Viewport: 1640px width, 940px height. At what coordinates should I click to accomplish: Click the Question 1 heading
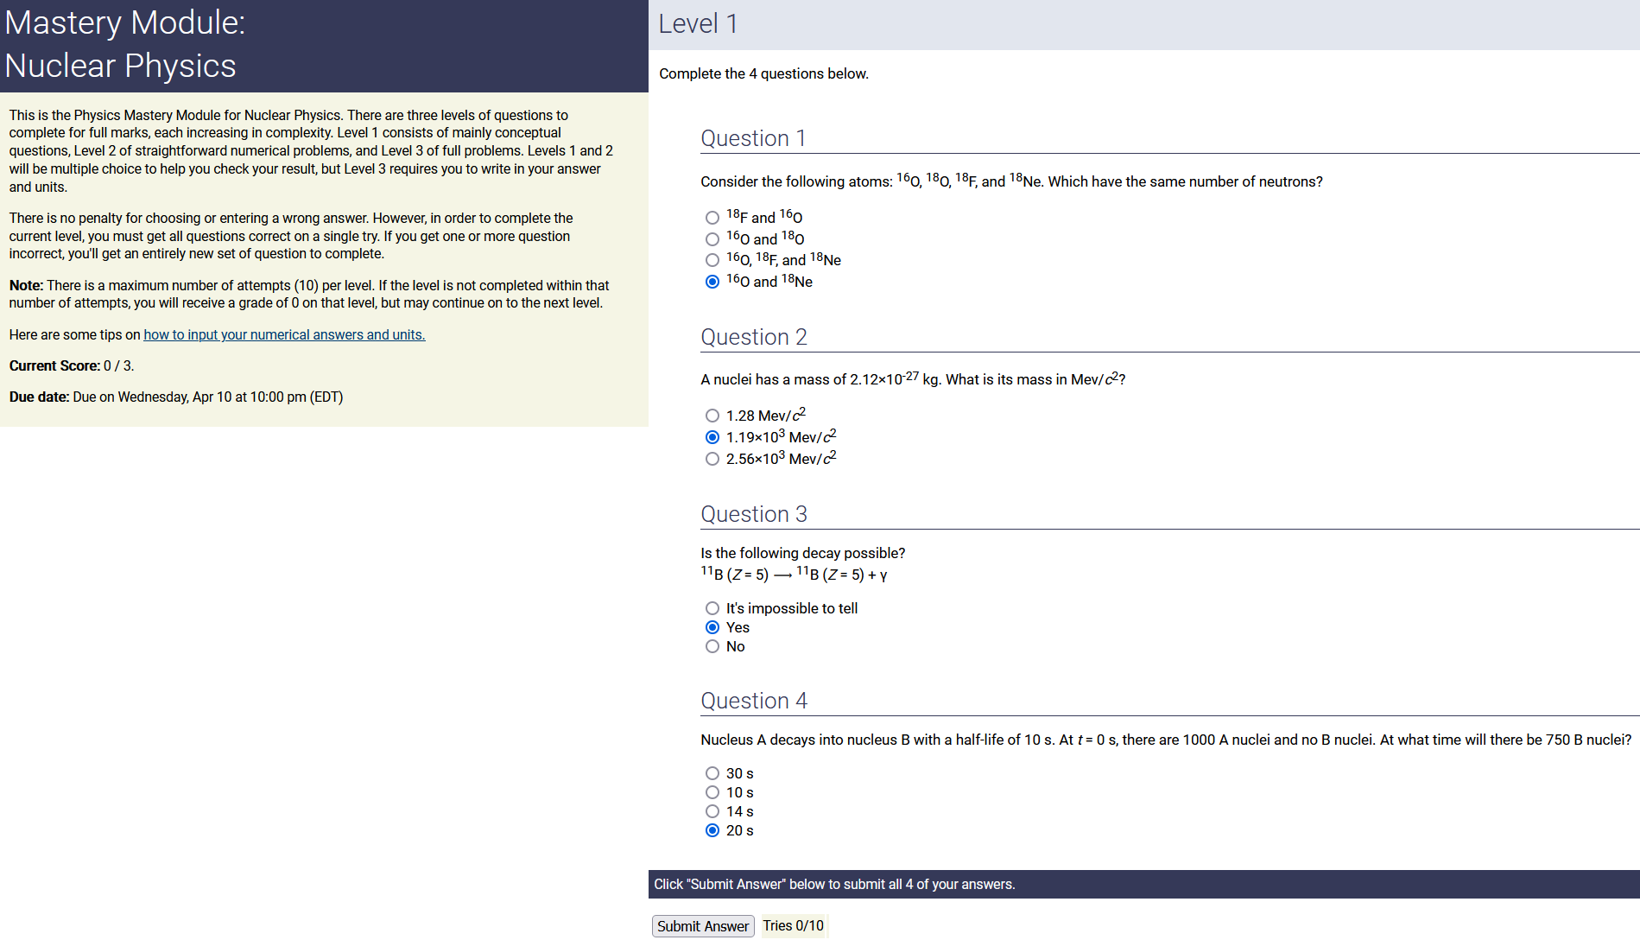[753, 138]
